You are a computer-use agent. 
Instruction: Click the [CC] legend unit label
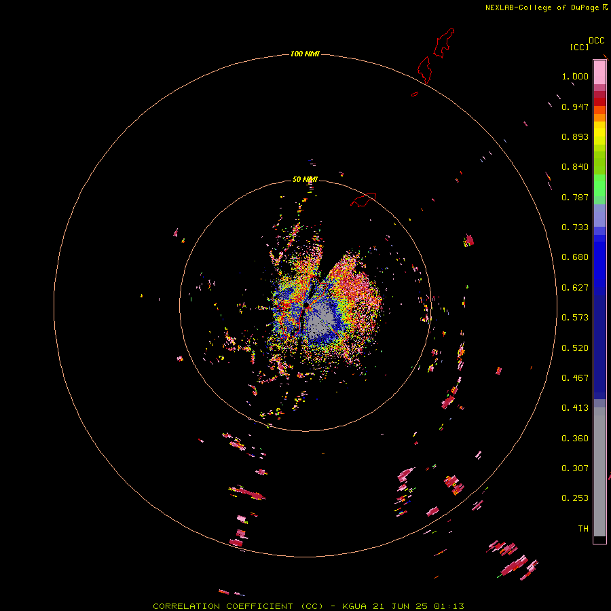579,47
